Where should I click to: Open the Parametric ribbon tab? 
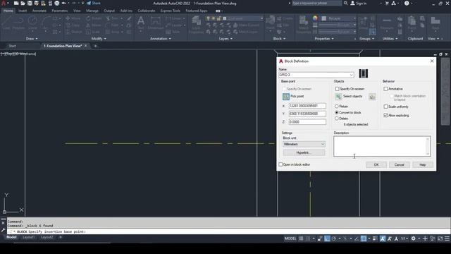pyautogui.click(x=59, y=11)
